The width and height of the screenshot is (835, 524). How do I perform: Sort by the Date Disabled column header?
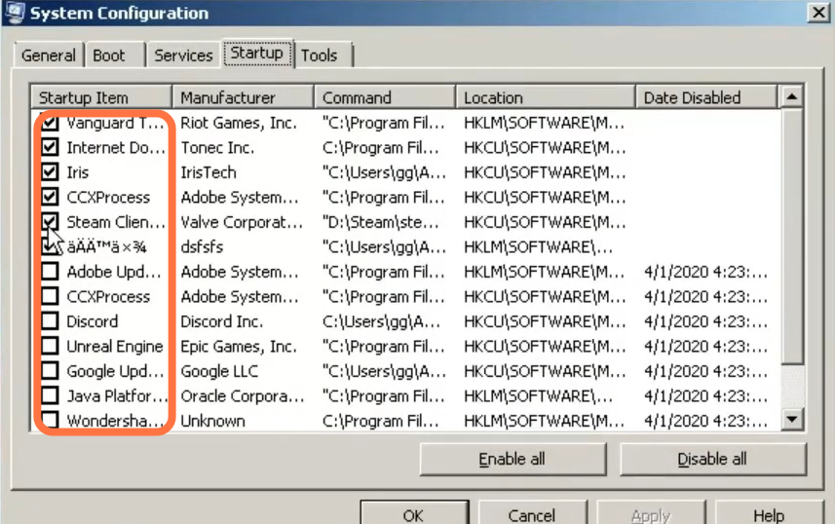click(706, 97)
